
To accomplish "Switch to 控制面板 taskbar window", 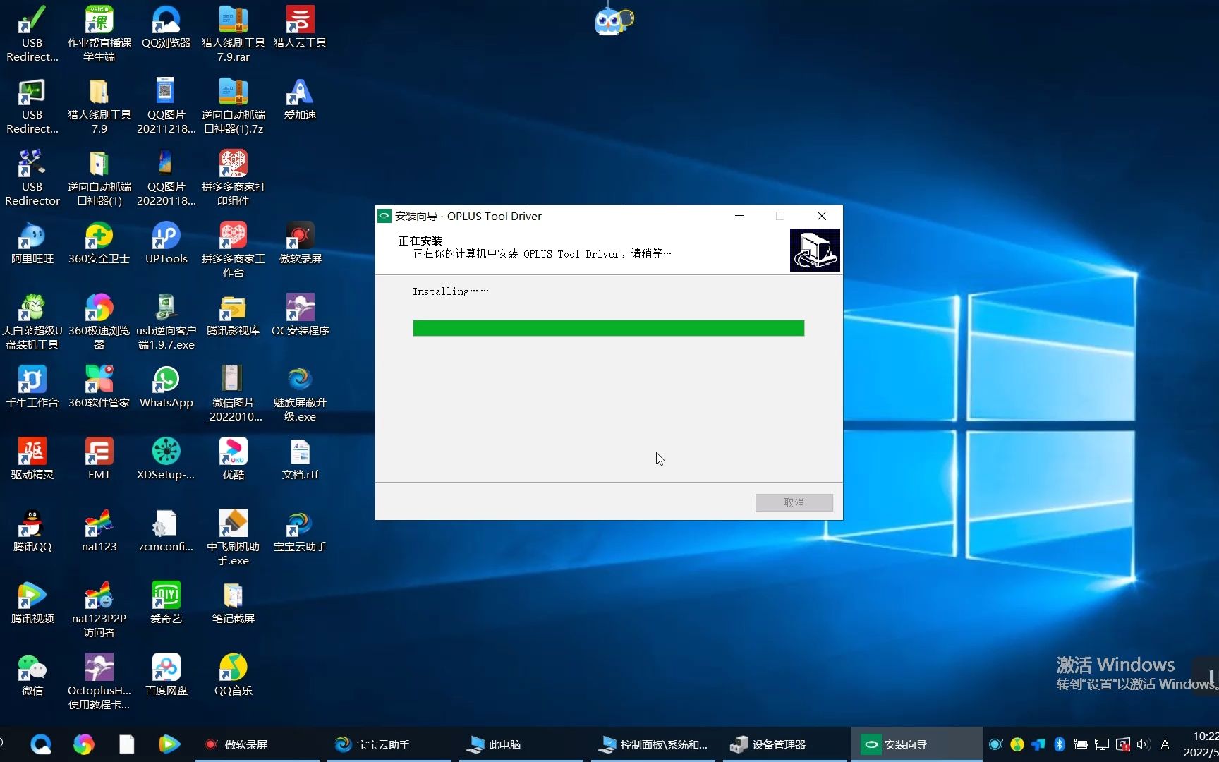I will pyautogui.click(x=653, y=744).
